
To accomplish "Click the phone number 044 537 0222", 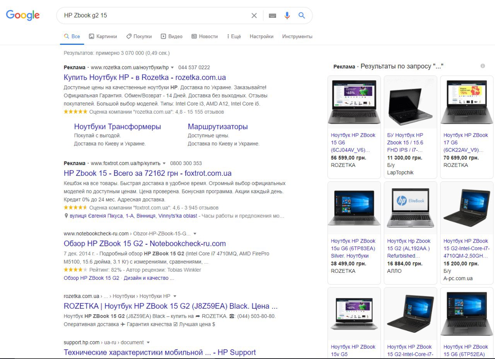I will click(x=194, y=67).
